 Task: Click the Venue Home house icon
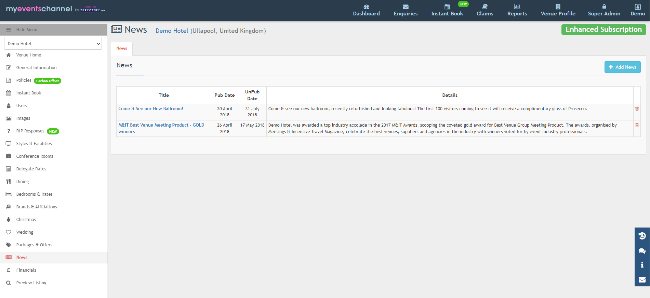point(9,55)
